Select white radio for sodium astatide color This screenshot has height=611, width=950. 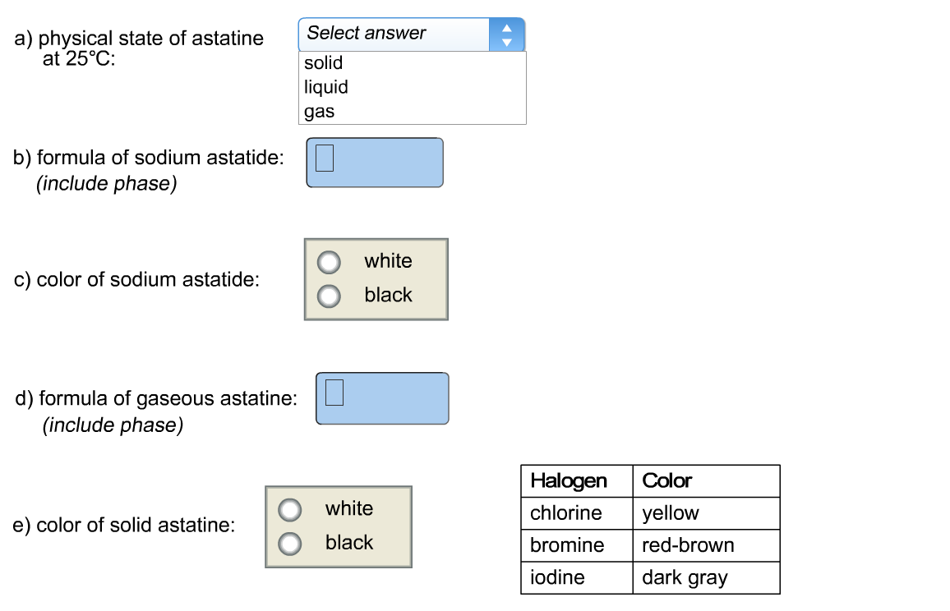point(330,262)
